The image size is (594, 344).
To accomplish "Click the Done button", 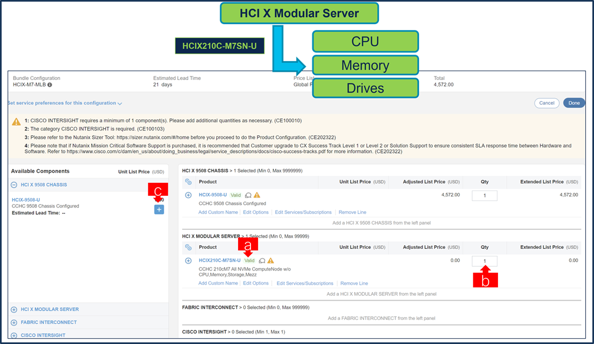I will pos(574,103).
